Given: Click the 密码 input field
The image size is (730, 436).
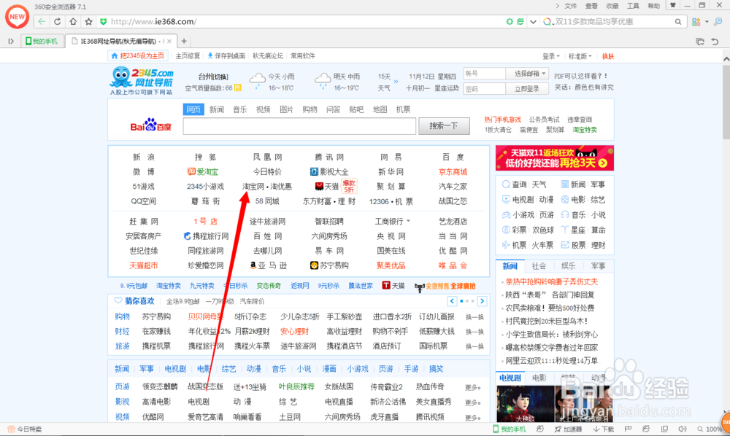Looking at the screenshot, I should (484, 89).
